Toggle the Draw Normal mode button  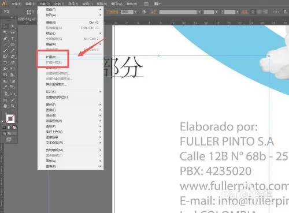pyautogui.click(x=4, y=133)
